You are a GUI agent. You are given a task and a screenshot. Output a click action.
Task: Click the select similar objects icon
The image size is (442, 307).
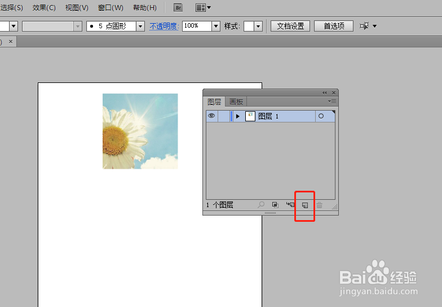[x=364, y=26]
